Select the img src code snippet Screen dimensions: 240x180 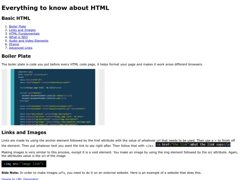click(x=24, y=164)
